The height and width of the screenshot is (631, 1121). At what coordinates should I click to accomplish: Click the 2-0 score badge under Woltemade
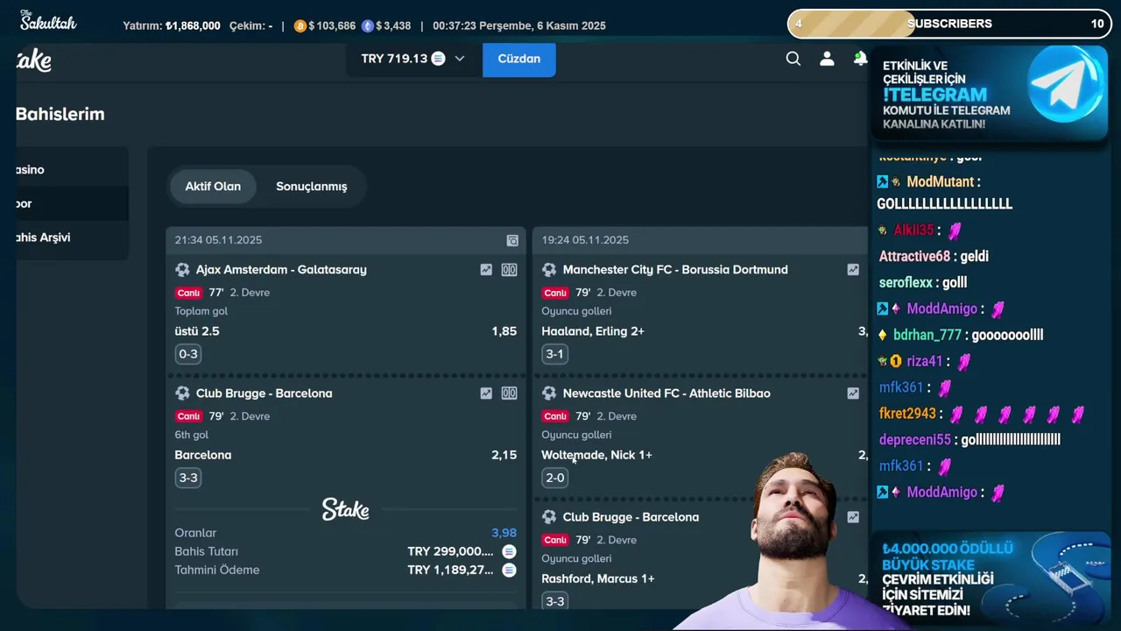[555, 478]
